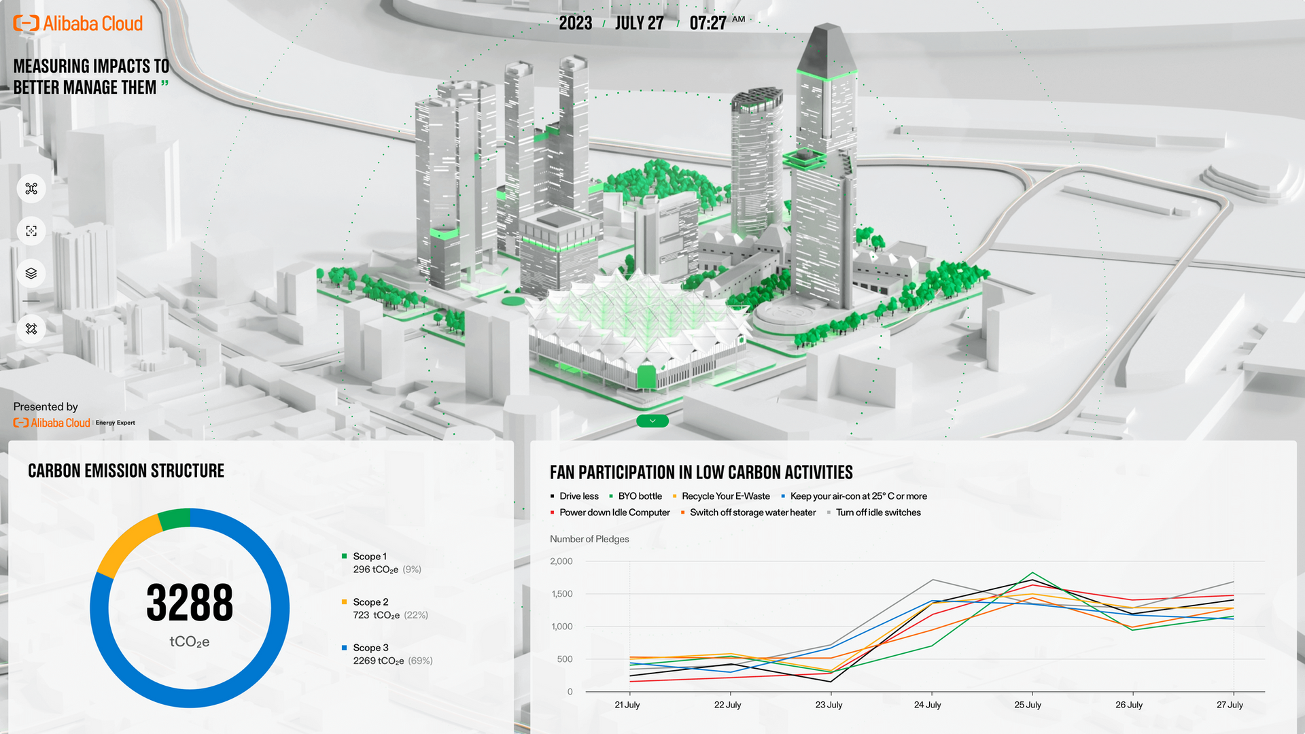Toggle Switch off storage water heater legend
Screen dimensions: 1305x734
pyautogui.click(x=752, y=512)
